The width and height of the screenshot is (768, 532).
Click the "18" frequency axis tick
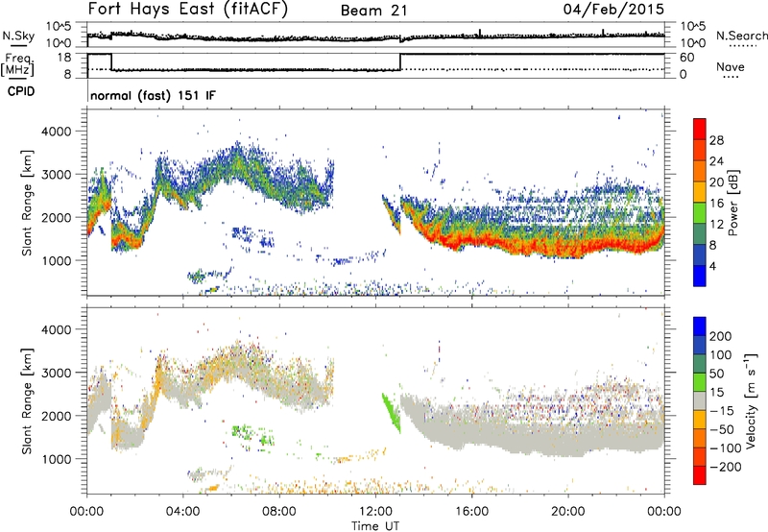[63, 58]
